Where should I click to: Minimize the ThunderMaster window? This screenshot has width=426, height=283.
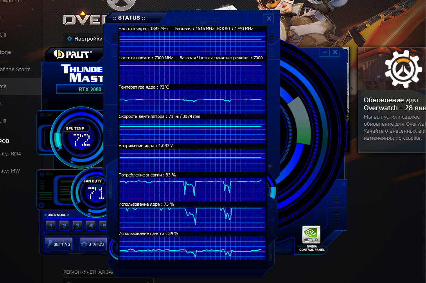point(325,52)
